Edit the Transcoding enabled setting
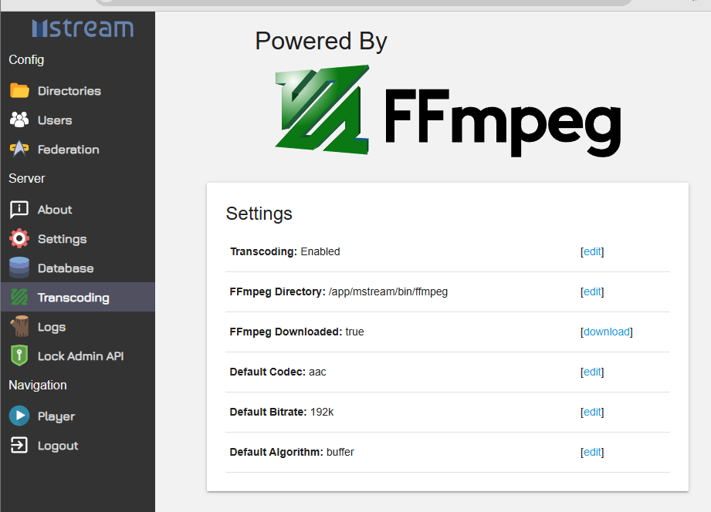Screen dimensions: 711x512 click(x=592, y=251)
